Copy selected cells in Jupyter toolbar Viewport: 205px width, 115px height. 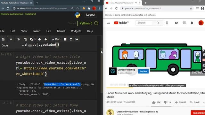click(x=25, y=39)
